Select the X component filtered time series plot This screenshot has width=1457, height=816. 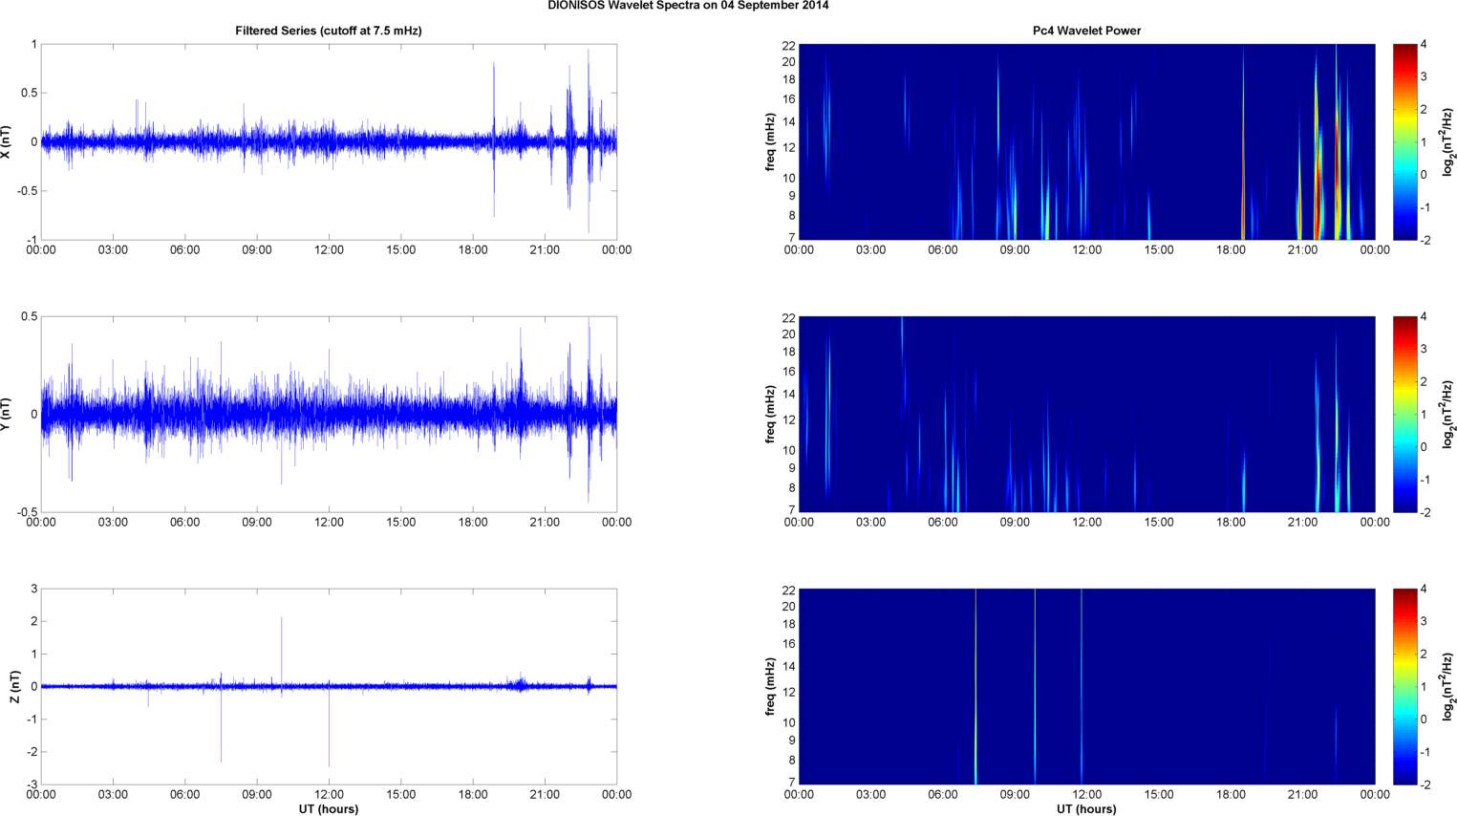[329, 141]
